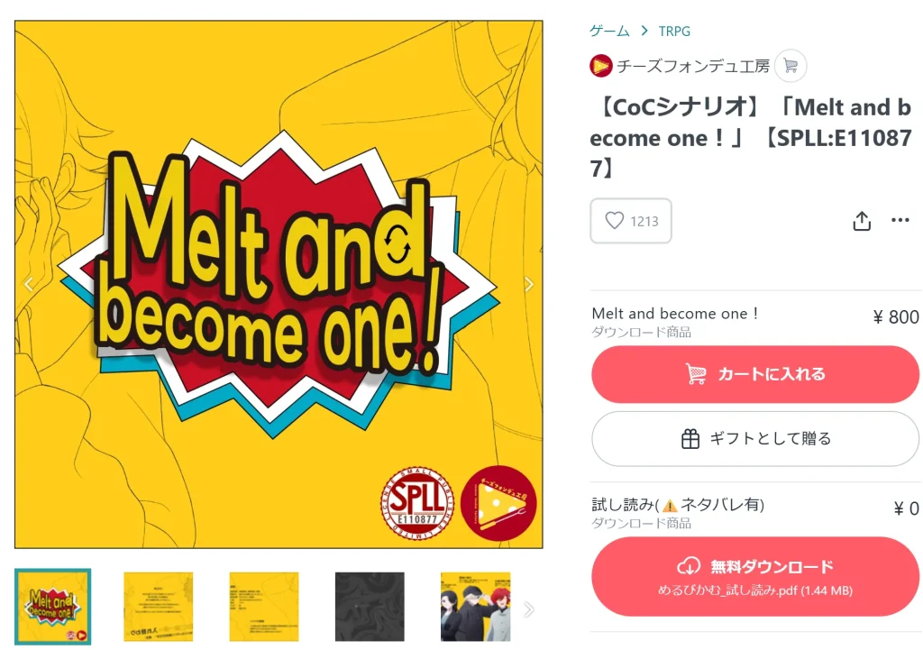This screenshot has width=923, height=650.
Task: Open the ゲーム breadcrumb link
Action: pos(609,31)
